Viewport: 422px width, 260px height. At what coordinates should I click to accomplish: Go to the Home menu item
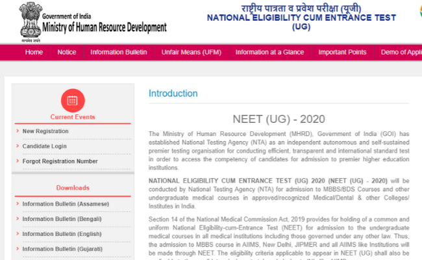pos(34,52)
